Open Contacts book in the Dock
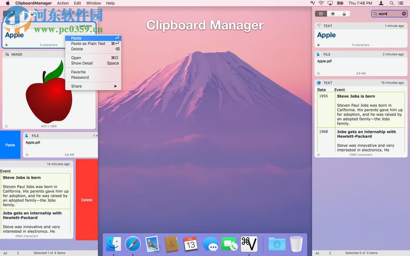The height and width of the screenshot is (256, 410). click(171, 244)
